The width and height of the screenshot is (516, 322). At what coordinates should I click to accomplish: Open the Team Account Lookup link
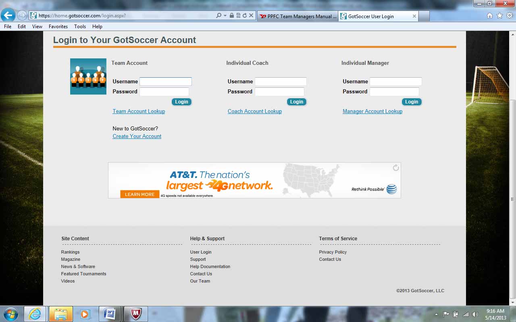pyautogui.click(x=139, y=111)
